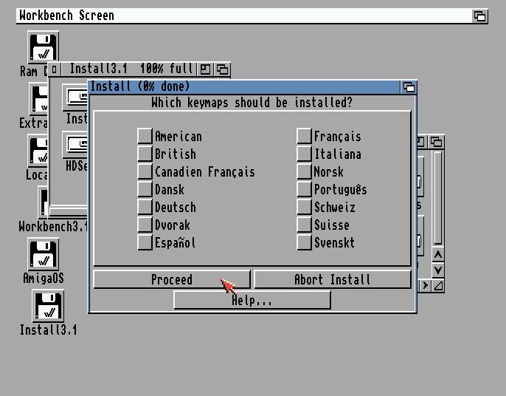Image resolution: width=506 pixels, height=396 pixels.
Task: Check the Dvorak keymap box
Action: (x=145, y=225)
